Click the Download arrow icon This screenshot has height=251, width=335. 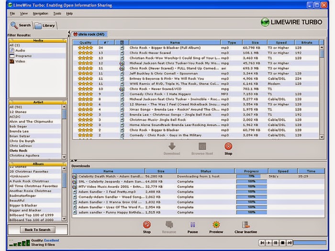click(172, 146)
